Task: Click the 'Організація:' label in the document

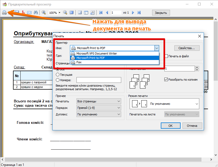Action: pos(24,42)
